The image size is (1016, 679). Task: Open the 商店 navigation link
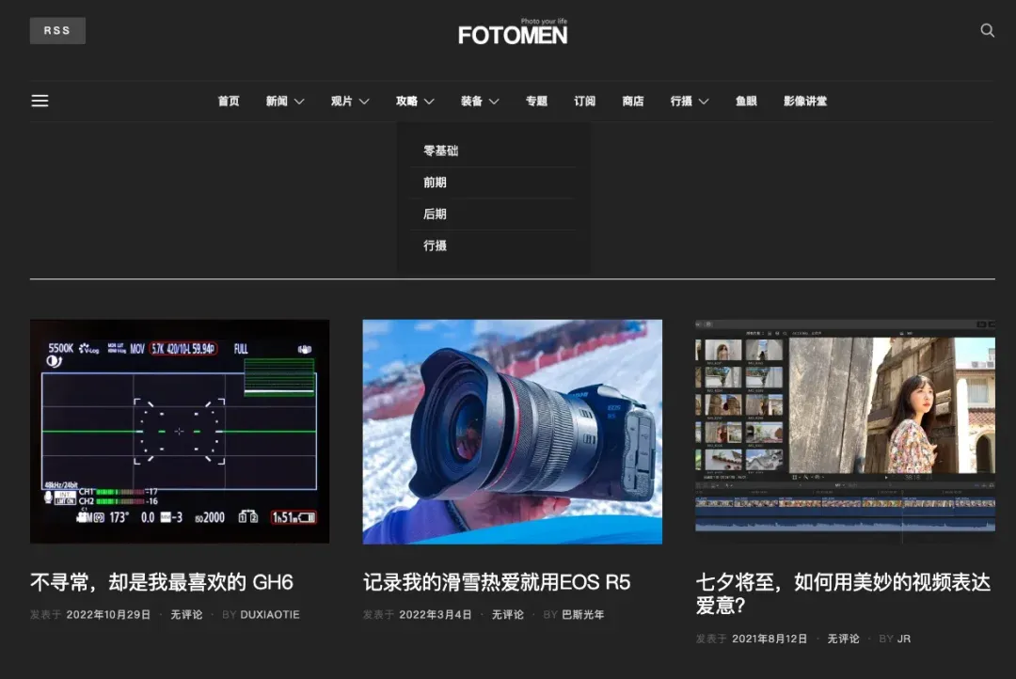pyautogui.click(x=633, y=101)
